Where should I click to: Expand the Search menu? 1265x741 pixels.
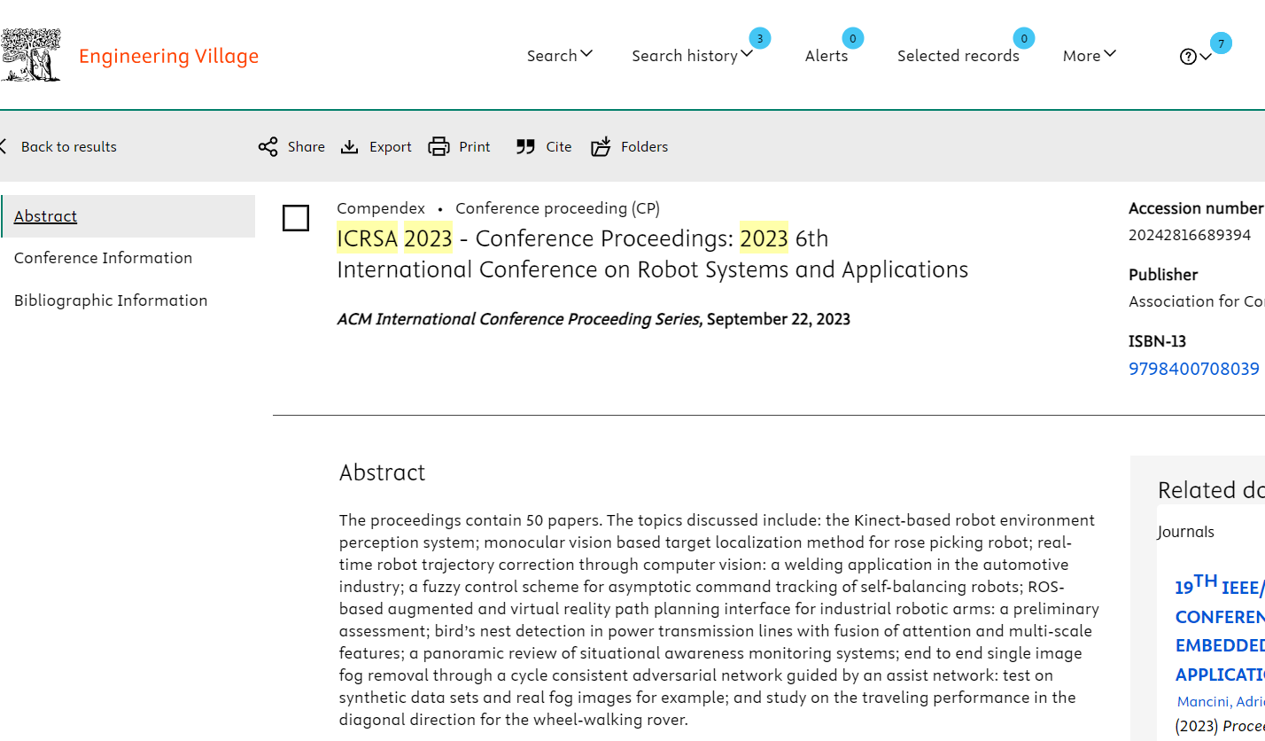tap(560, 56)
